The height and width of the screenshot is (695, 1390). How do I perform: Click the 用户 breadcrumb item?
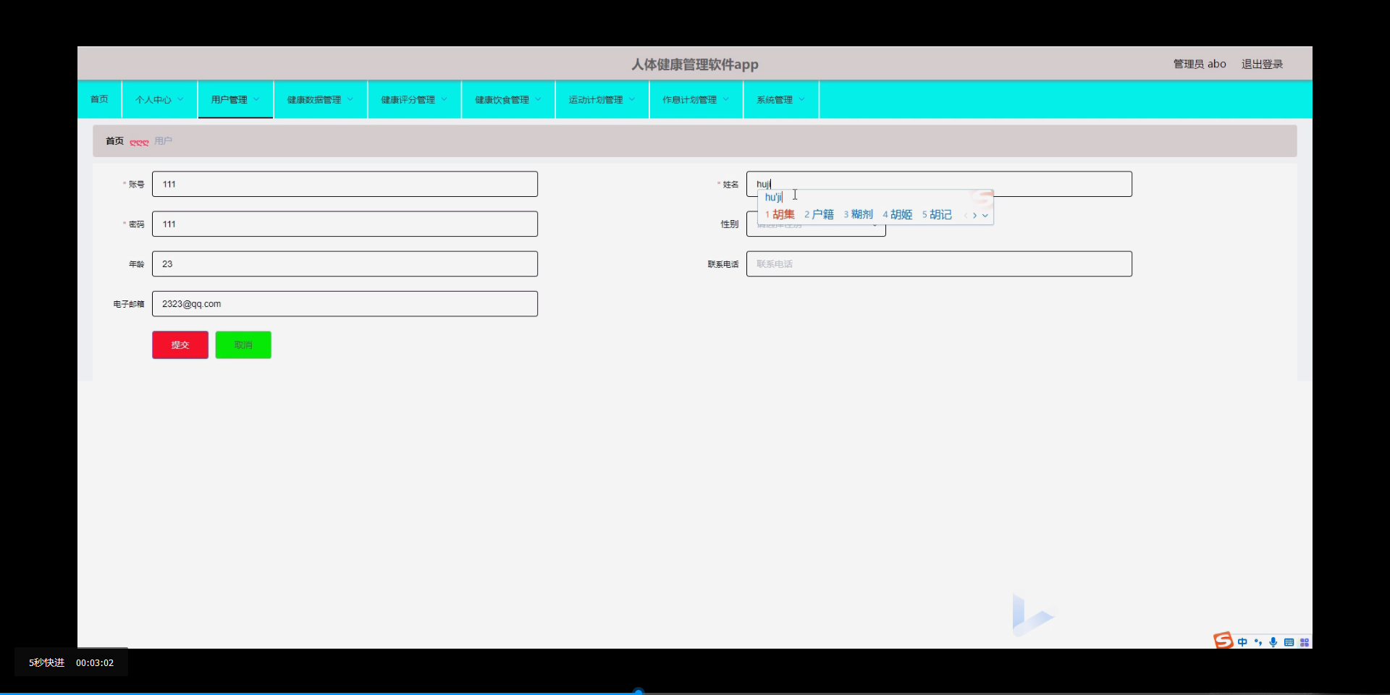pyautogui.click(x=163, y=141)
